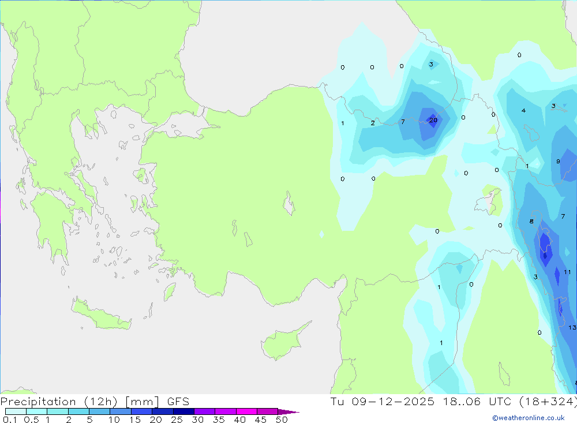This screenshot has height=423, width=577.
Task: Open the weatheronline.co.uk copyright link
Action: [x=529, y=418]
